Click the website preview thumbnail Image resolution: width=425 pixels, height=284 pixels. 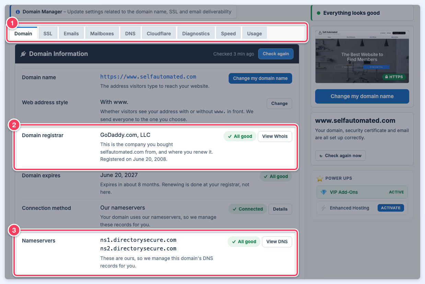coord(362,56)
